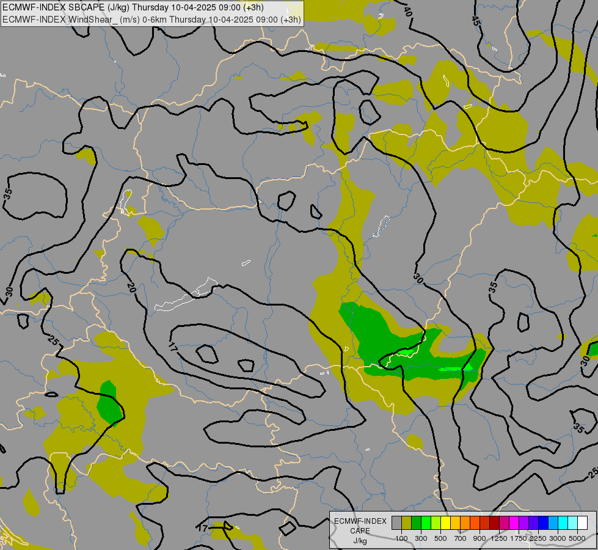Image resolution: width=598 pixels, height=550 pixels.
Task: Select the dark red legend swatch
Action: coord(494,522)
